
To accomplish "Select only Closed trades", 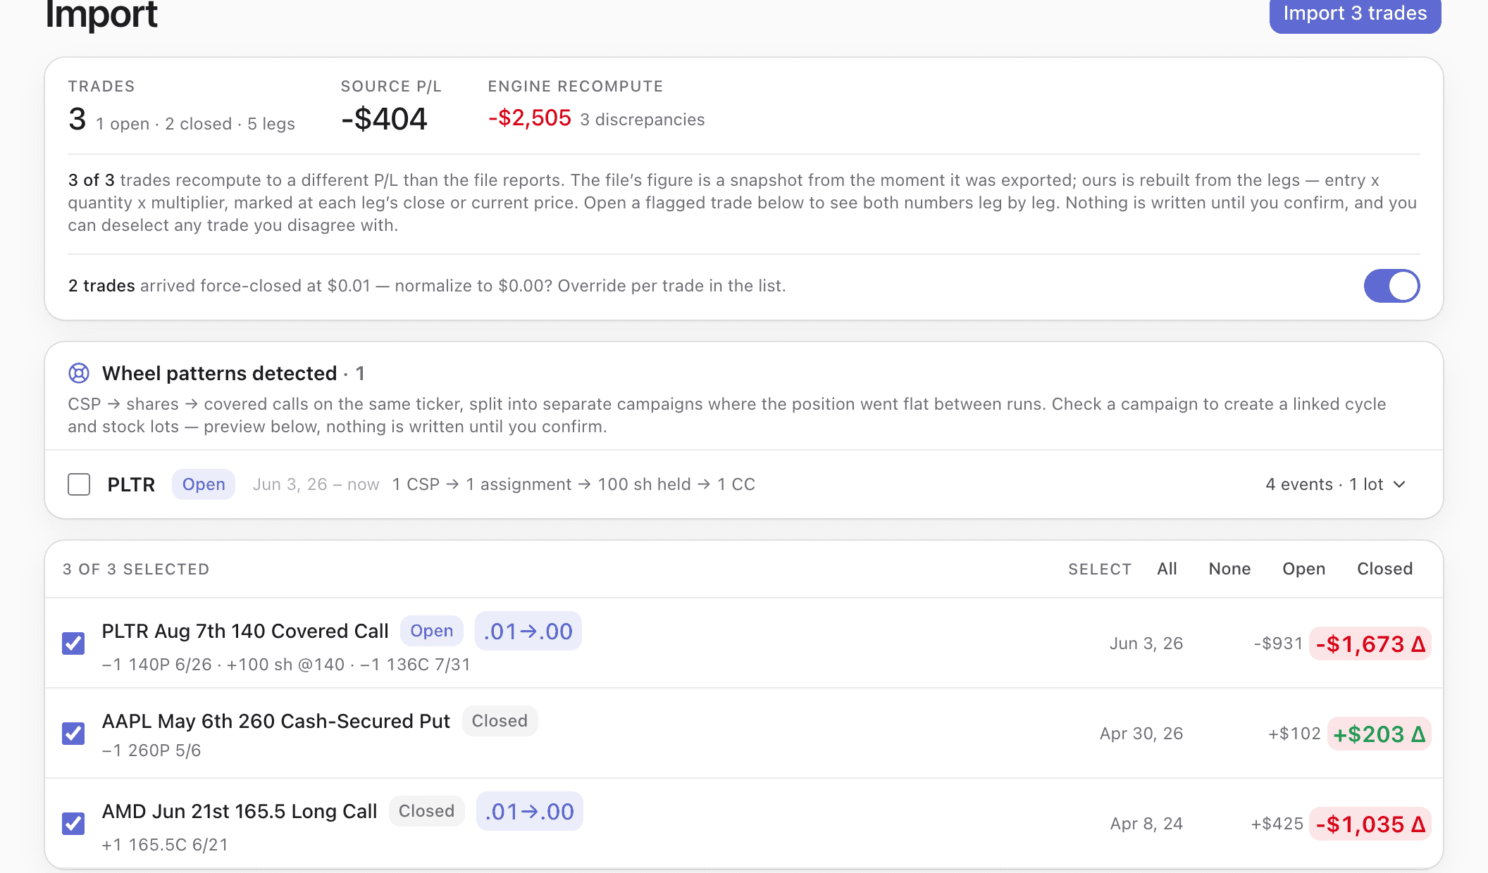I will (1385, 569).
